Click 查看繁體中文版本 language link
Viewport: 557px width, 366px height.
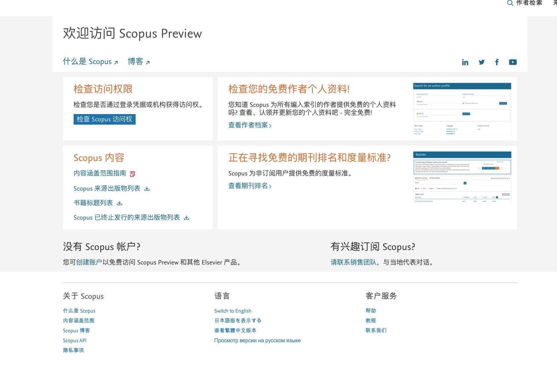click(235, 330)
